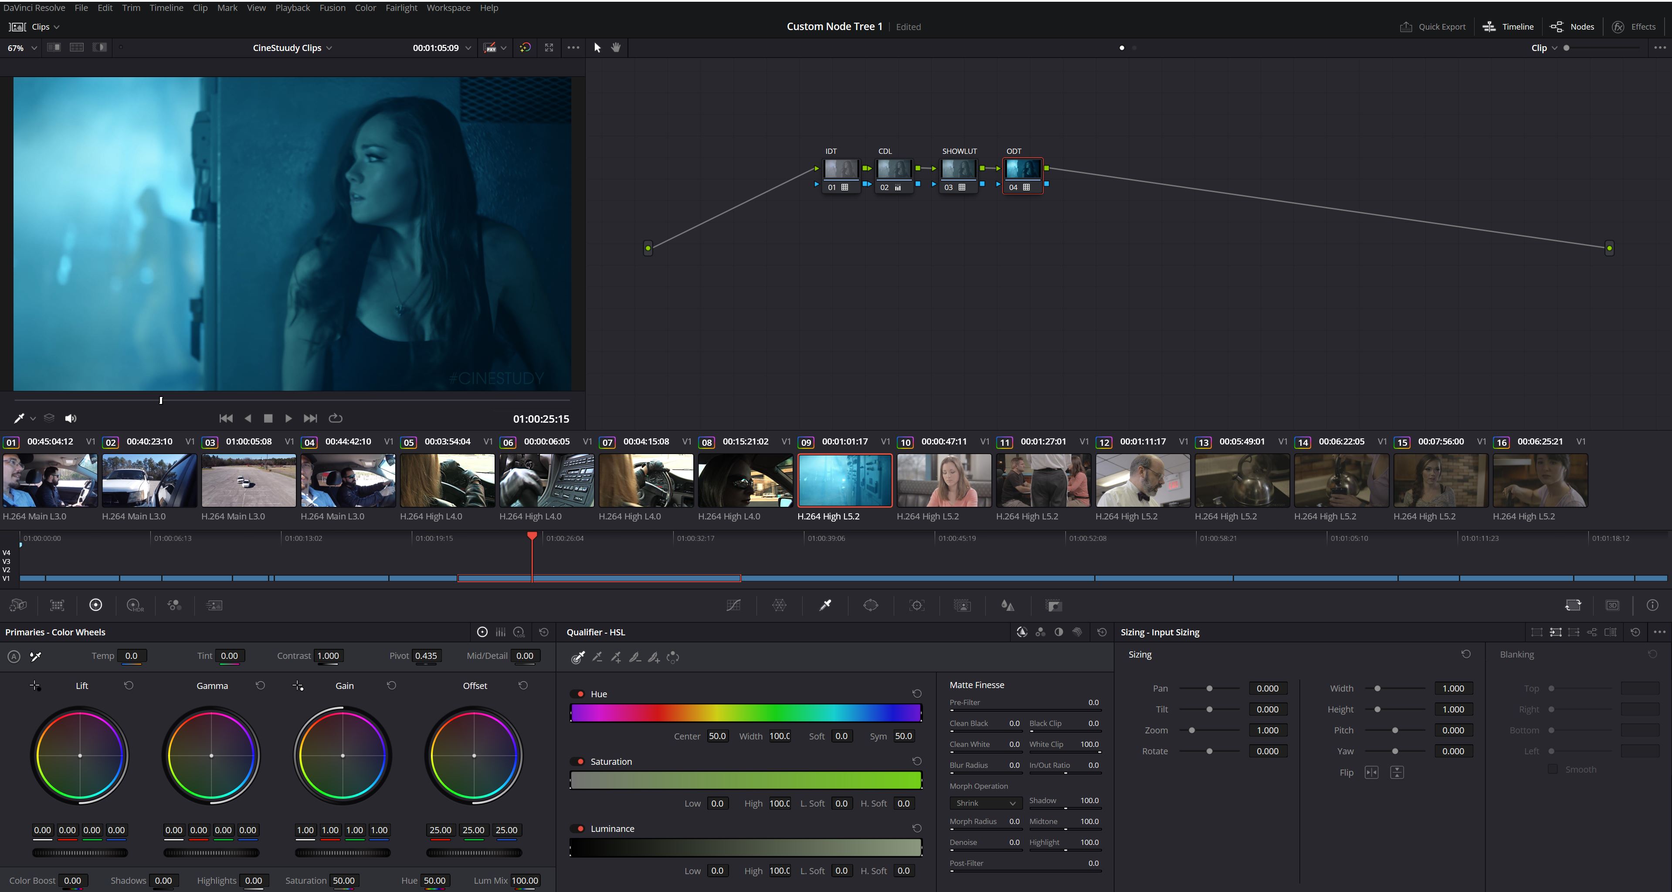Toggle the Timeline panel button
This screenshot has height=892, width=1672.
pyautogui.click(x=1509, y=27)
